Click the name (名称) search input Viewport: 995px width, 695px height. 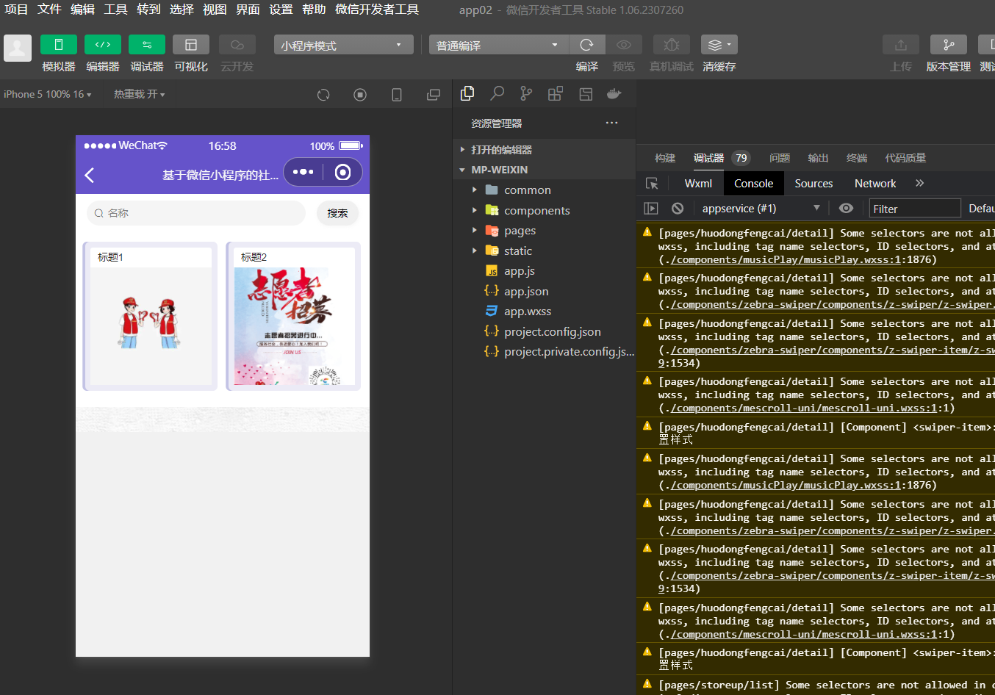click(x=195, y=213)
